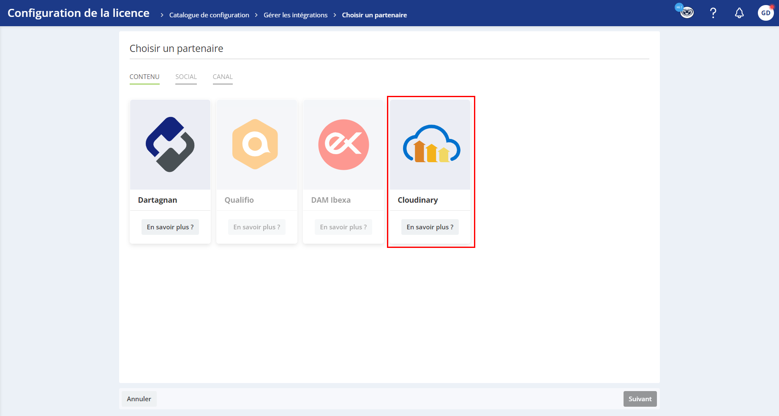Click En savoir plus for DAM Ibexa
The width and height of the screenshot is (779, 416).
pos(343,227)
